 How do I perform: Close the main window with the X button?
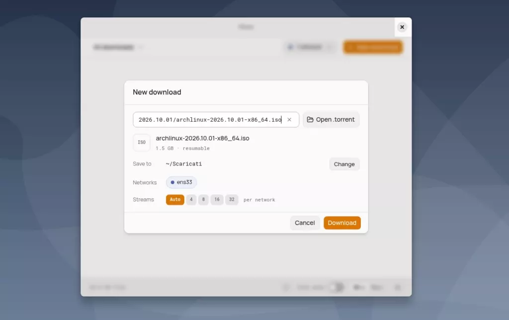click(x=402, y=27)
